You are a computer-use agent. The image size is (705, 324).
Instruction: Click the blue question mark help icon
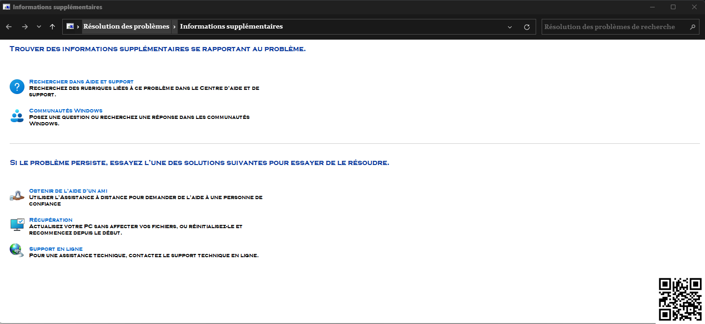[17, 87]
